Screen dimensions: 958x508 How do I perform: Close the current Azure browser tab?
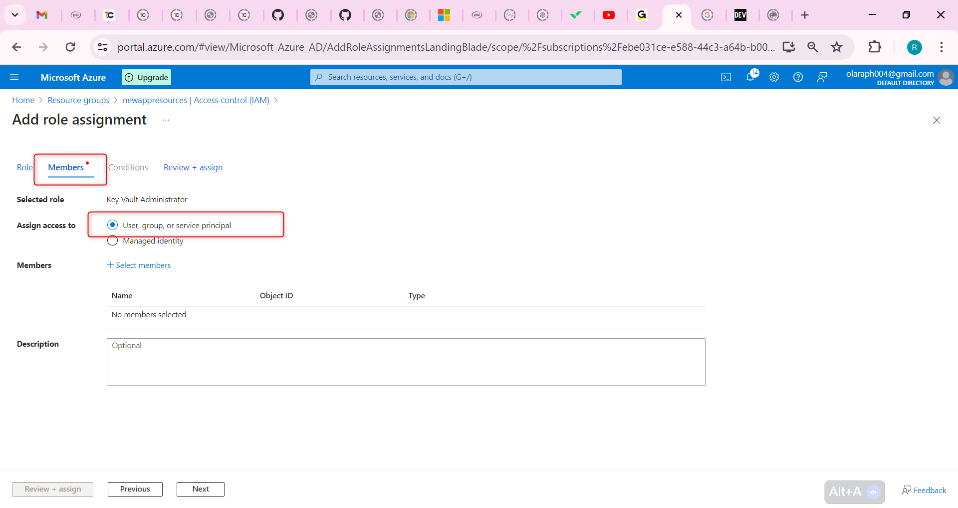679,15
